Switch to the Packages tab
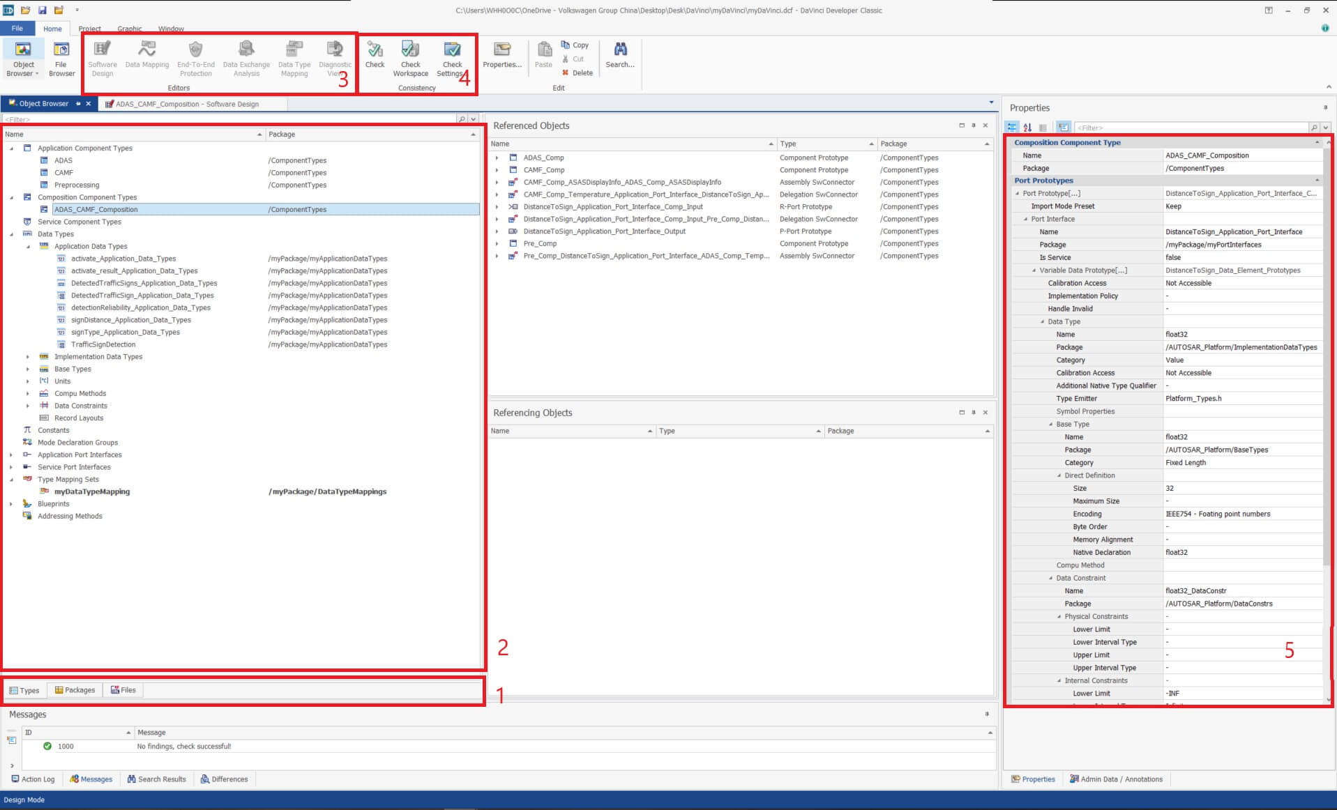Screen dimensions: 1337x810 [75, 690]
